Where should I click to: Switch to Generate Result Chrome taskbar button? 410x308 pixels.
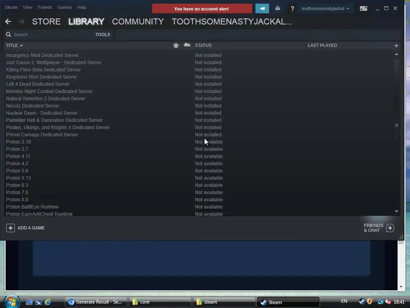tap(96, 302)
